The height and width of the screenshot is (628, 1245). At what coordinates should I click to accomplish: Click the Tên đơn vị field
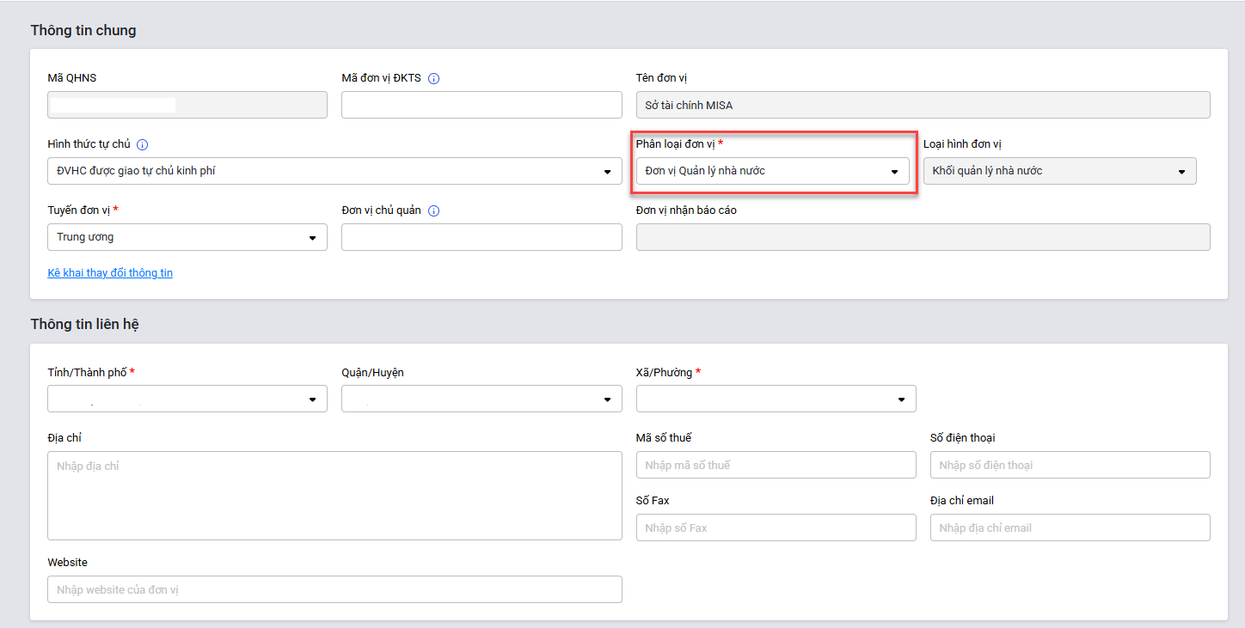point(923,105)
